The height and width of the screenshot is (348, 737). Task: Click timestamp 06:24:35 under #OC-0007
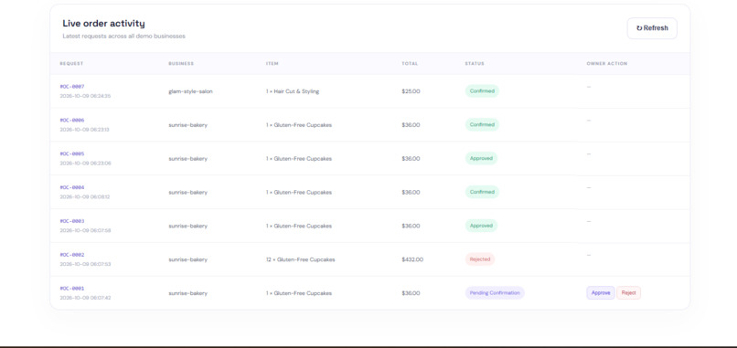(x=85, y=96)
